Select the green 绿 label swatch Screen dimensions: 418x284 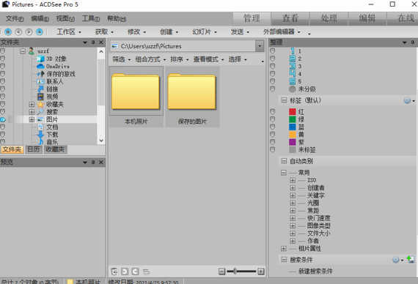[293, 119]
